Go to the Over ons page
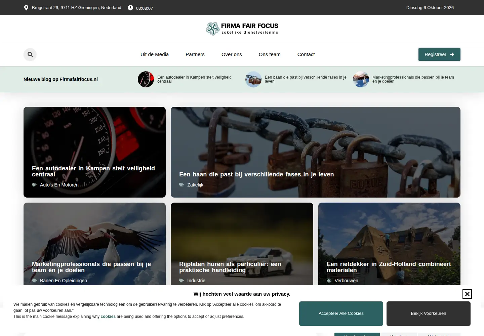Viewport: 484px width, 336px height. point(232,54)
